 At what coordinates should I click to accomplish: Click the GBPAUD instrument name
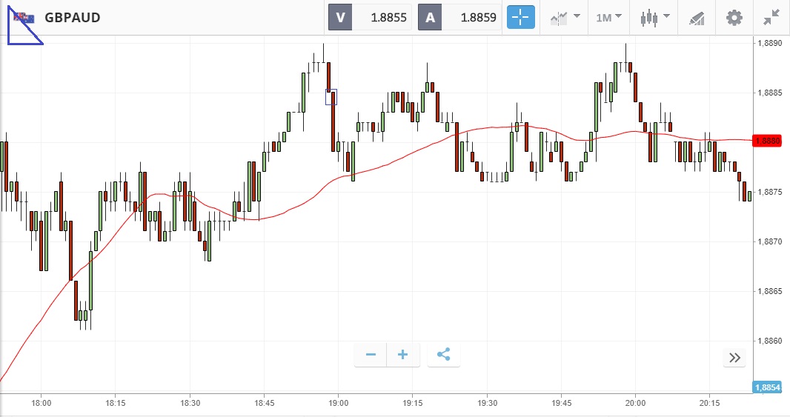pyautogui.click(x=73, y=18)
